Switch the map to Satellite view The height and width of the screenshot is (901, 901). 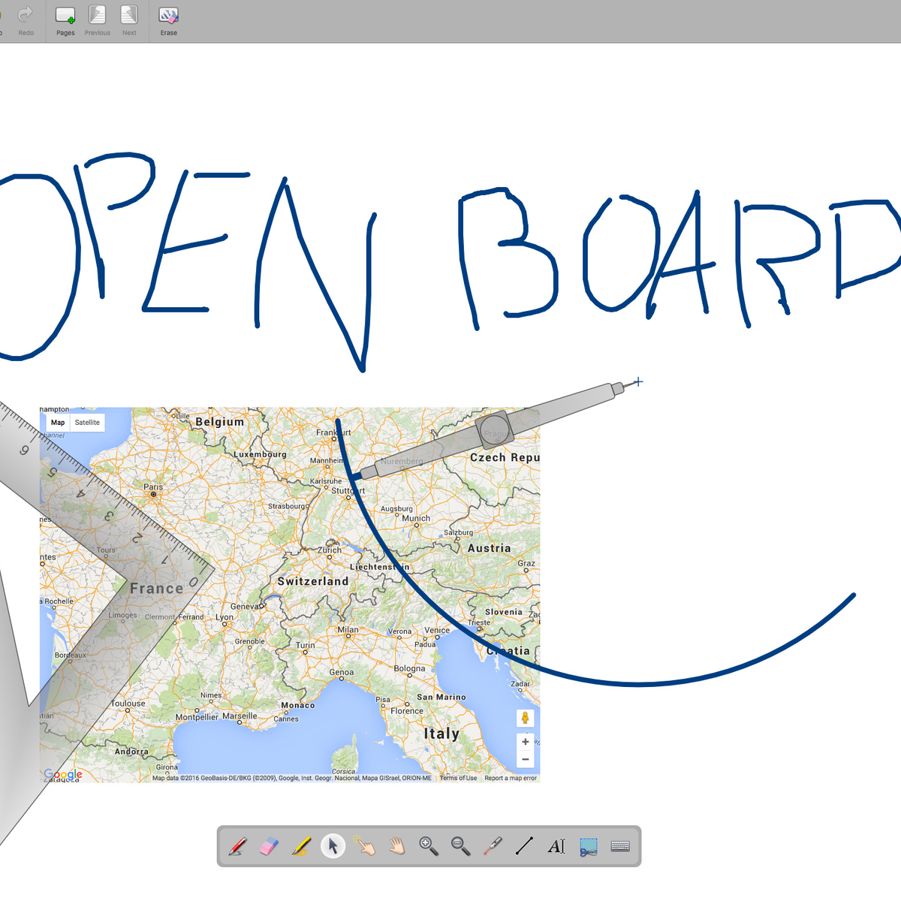(x=87, y=423)
